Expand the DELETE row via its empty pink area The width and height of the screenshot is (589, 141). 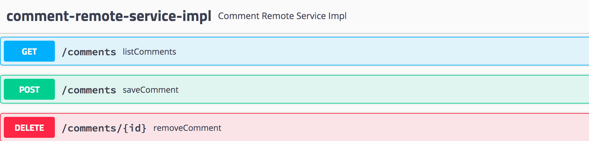(x=405, y=127)
